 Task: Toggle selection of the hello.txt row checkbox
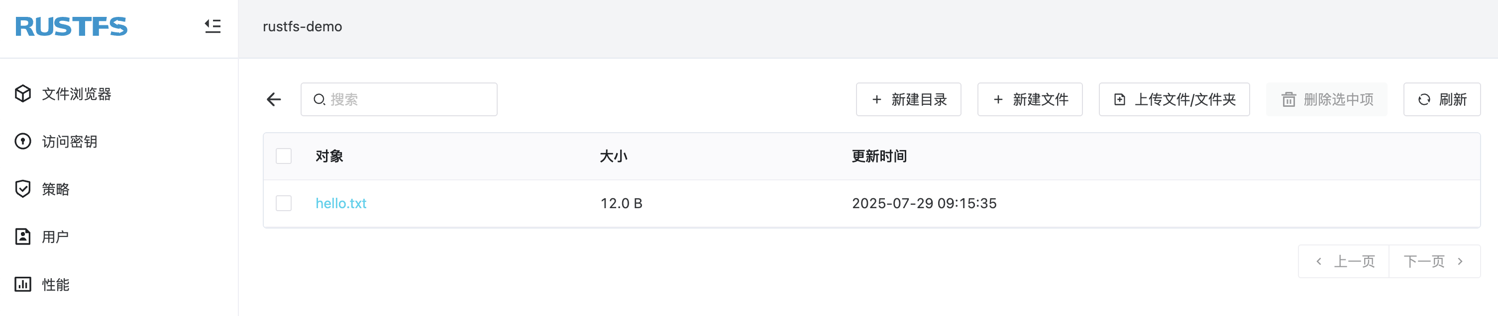click(283, 203)
